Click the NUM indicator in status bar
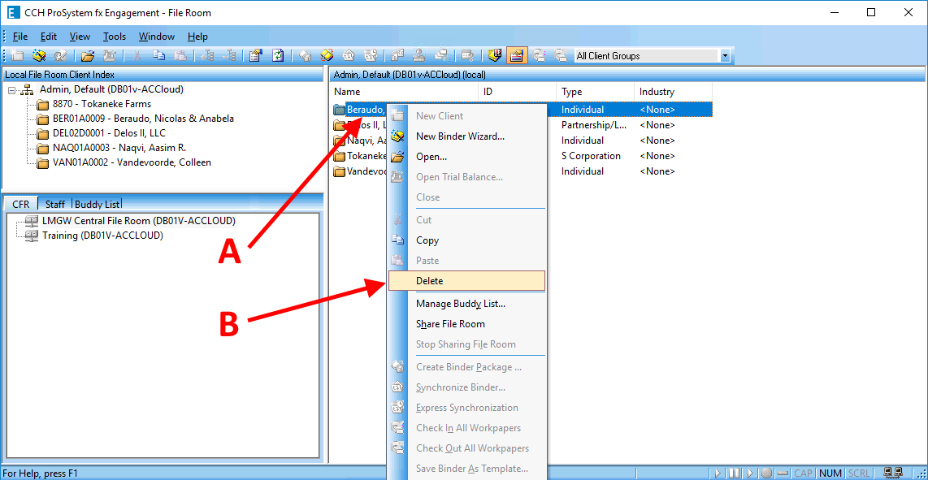Viewport: 928px width, 480px height. click(830, 474)
